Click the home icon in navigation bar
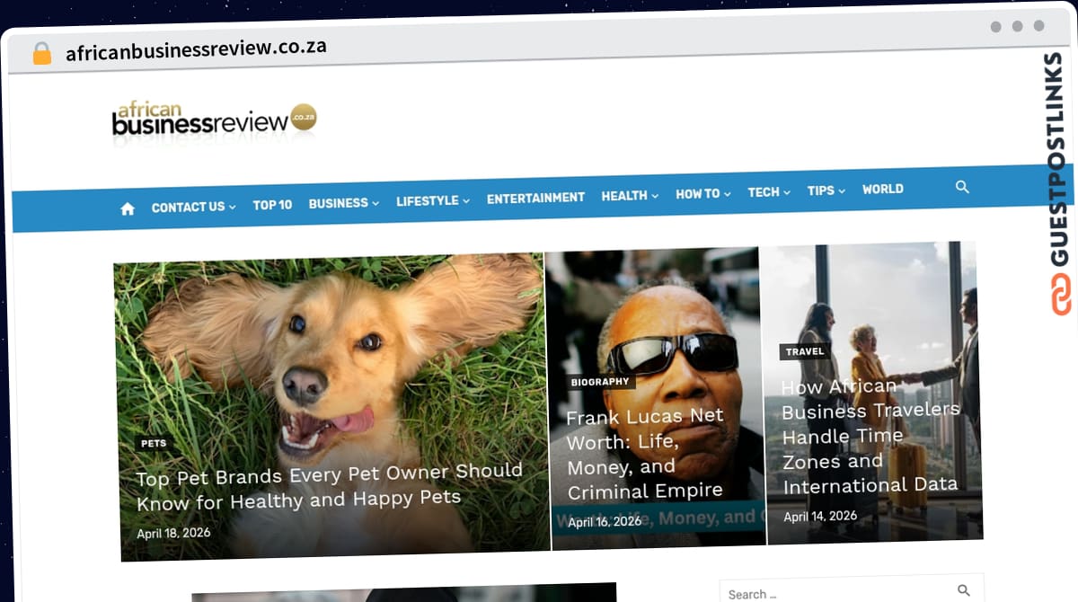 (x=128, y=208)
